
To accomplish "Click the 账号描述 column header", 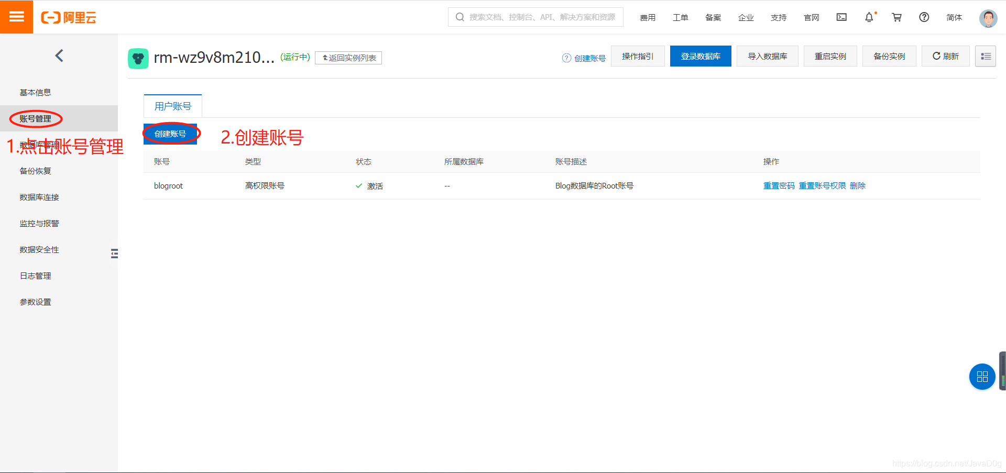I will click(571, 161).
